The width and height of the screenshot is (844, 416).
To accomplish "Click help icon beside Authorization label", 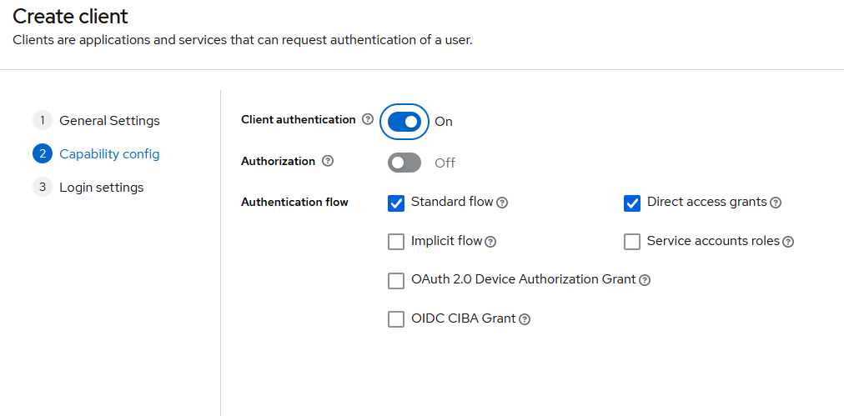I will coord(328,162).
